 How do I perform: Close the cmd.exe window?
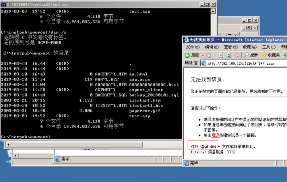coord(213,4)
